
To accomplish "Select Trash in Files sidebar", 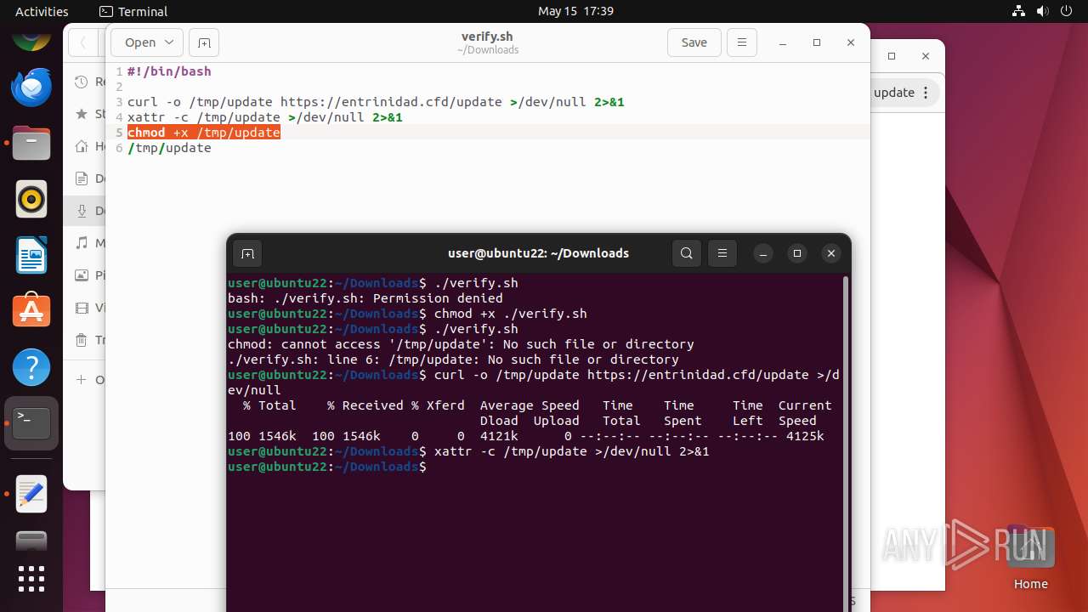I will pos(85,340).
